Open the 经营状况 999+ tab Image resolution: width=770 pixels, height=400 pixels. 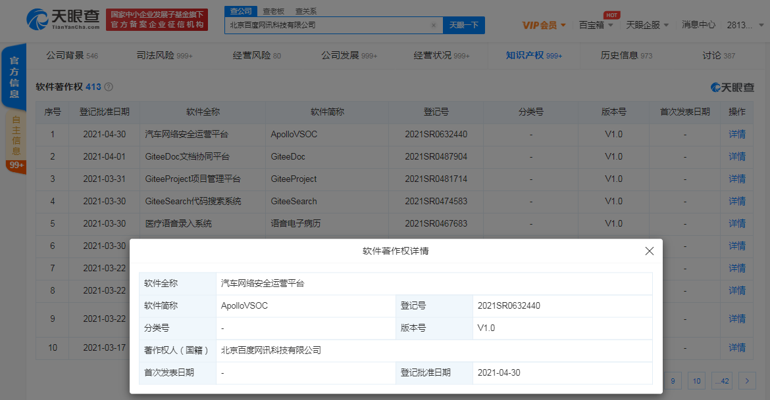[442, 55]
